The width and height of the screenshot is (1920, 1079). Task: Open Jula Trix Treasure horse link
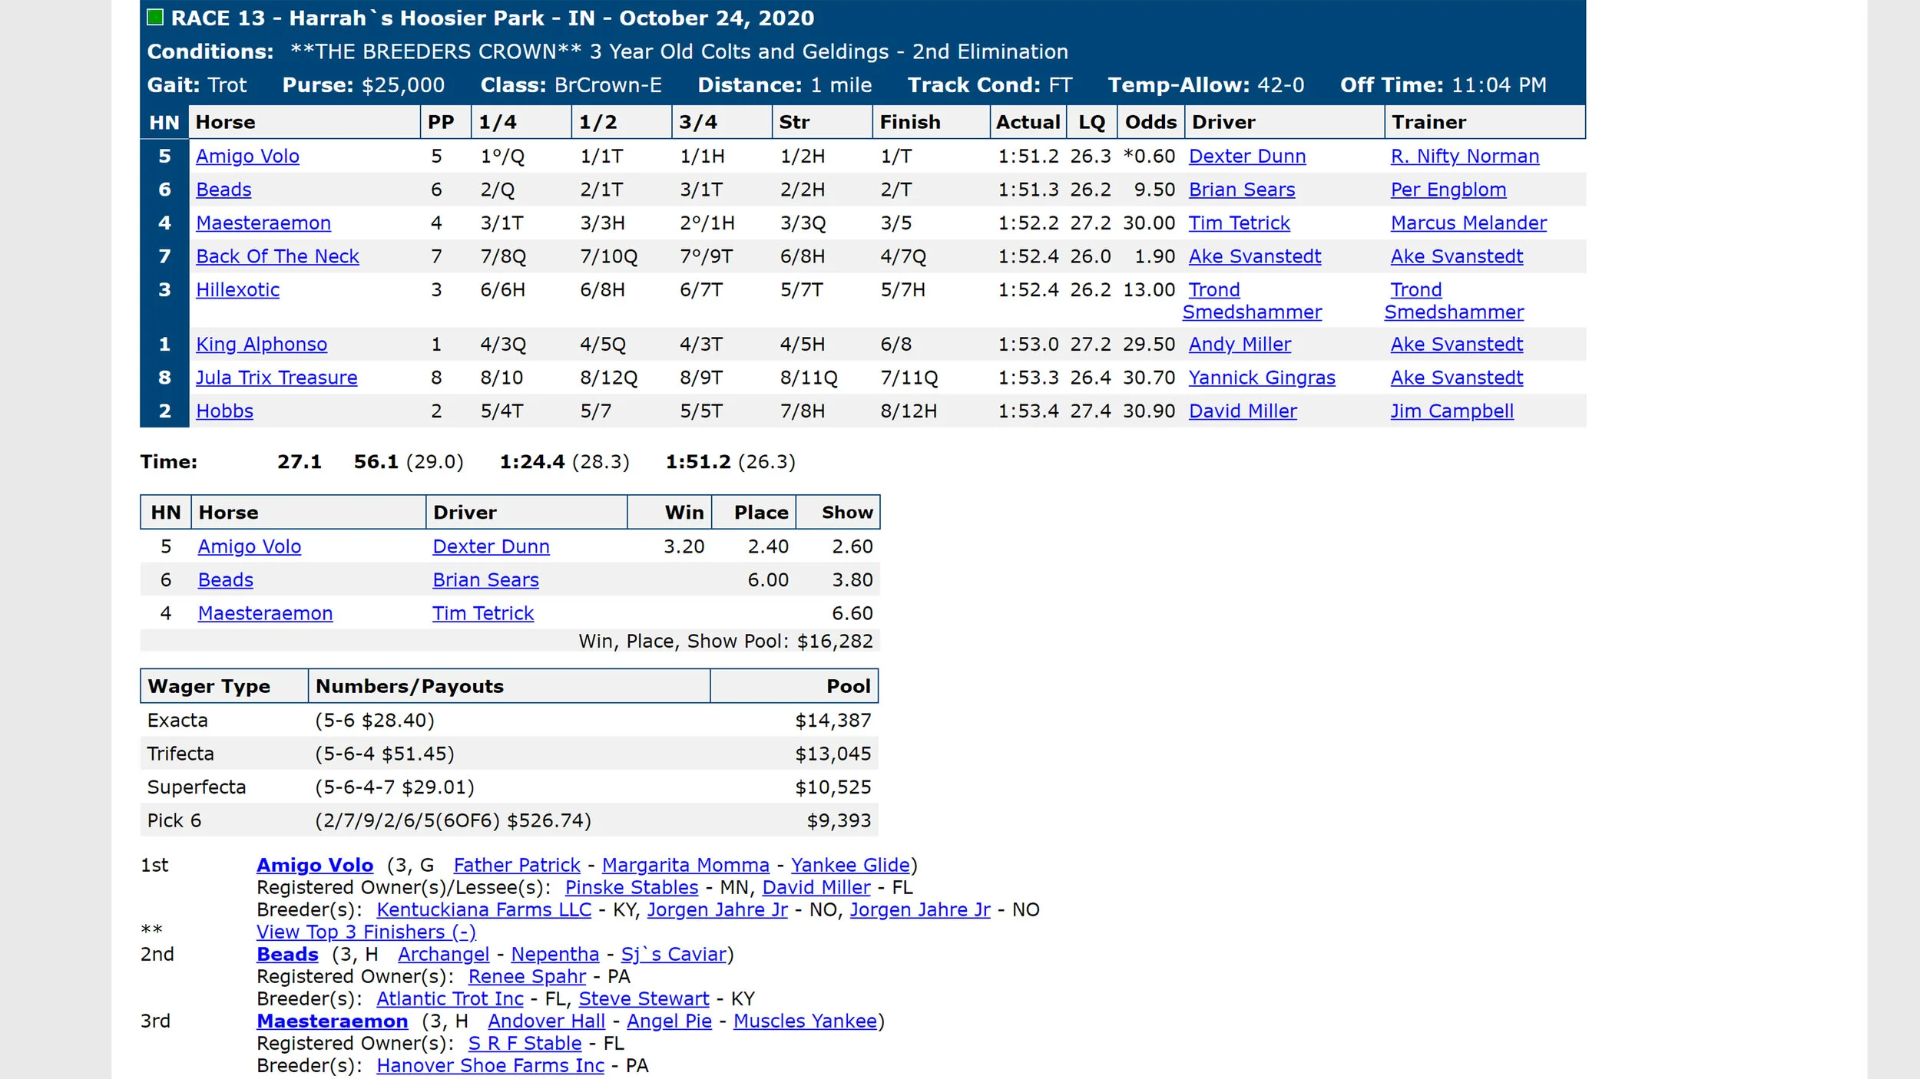[276, 378]
